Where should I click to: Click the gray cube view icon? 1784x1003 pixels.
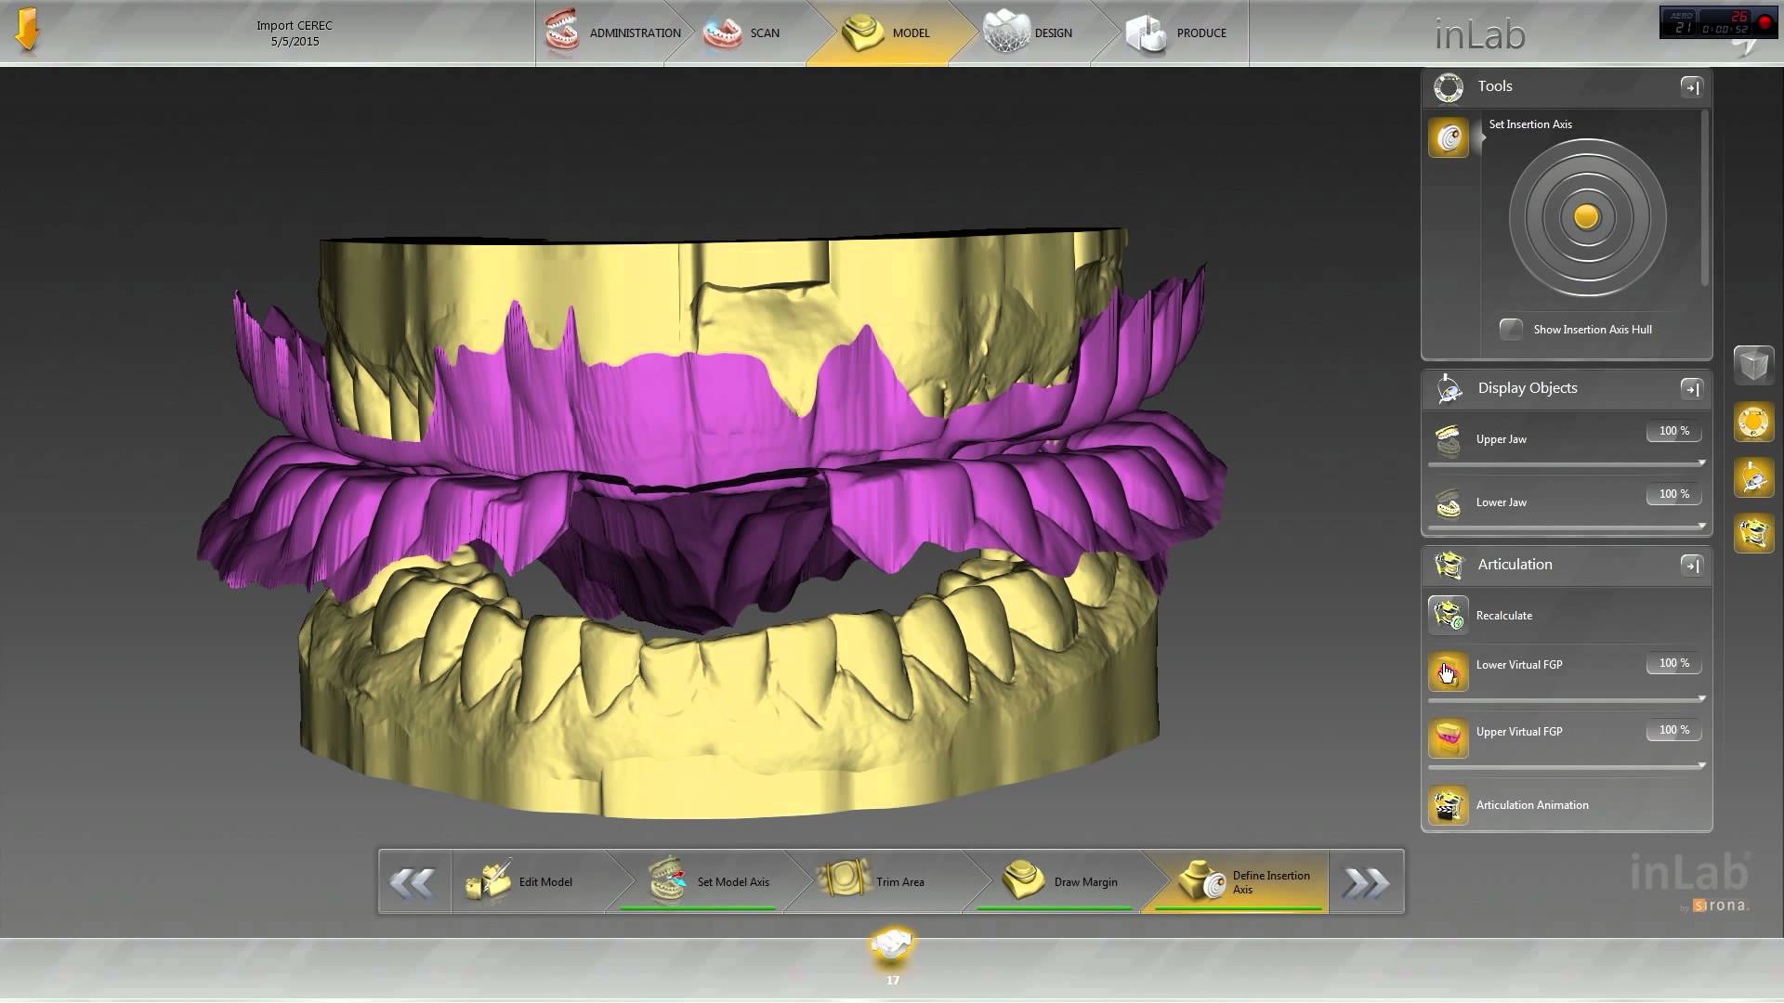pyautogui.click(x=1753, y=365)
